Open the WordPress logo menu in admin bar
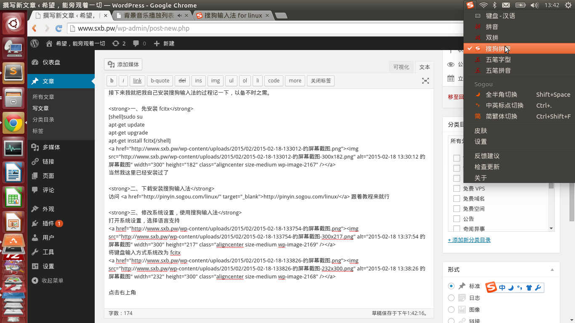Image resolution: width=575 pixels, height=323 pixels. 35,43
